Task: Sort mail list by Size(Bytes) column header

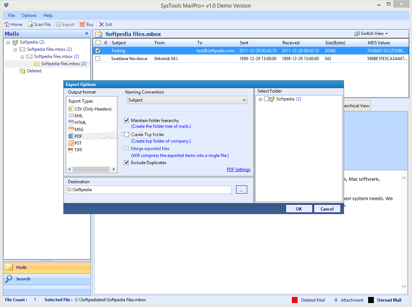Action: pos(335,42)
